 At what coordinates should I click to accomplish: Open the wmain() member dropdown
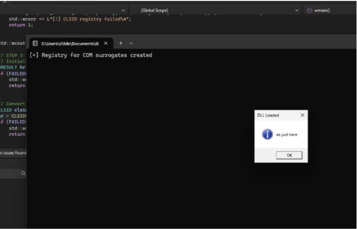pyautogui.click(x=330, y=11)
